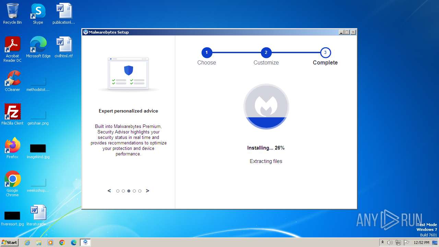
Task: Click step 3 Complete circle
Action: [325, 53]
